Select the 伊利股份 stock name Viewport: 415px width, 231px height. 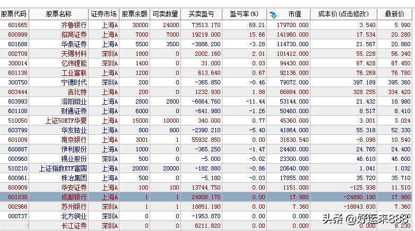[74, 149]
